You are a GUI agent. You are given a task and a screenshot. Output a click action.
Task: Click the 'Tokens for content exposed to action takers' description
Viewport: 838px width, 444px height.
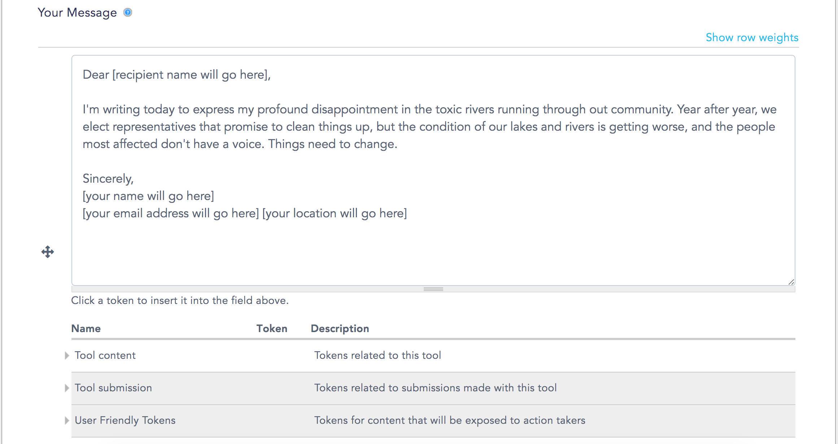(450, 421)
